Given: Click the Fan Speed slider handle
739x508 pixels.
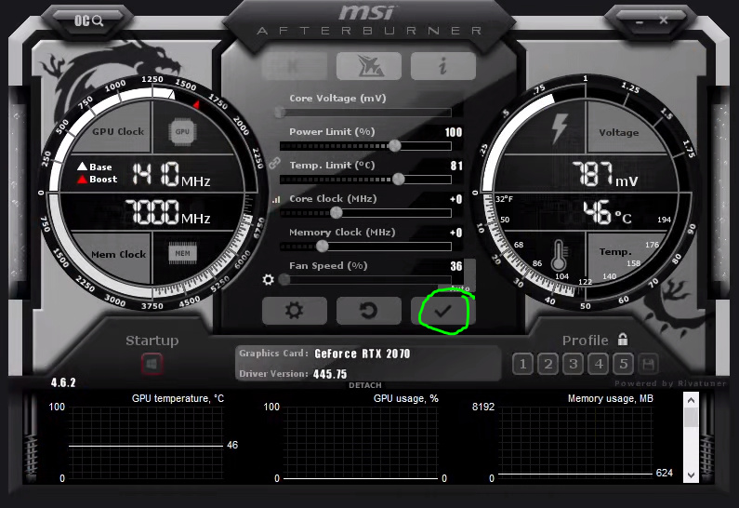Looking at the screenshot, I should coord(284,280).
